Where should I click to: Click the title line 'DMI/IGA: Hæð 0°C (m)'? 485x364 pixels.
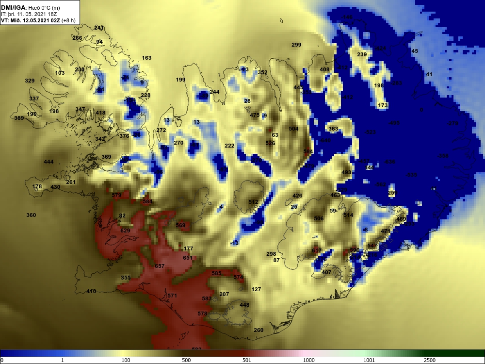tap(31, 7)
